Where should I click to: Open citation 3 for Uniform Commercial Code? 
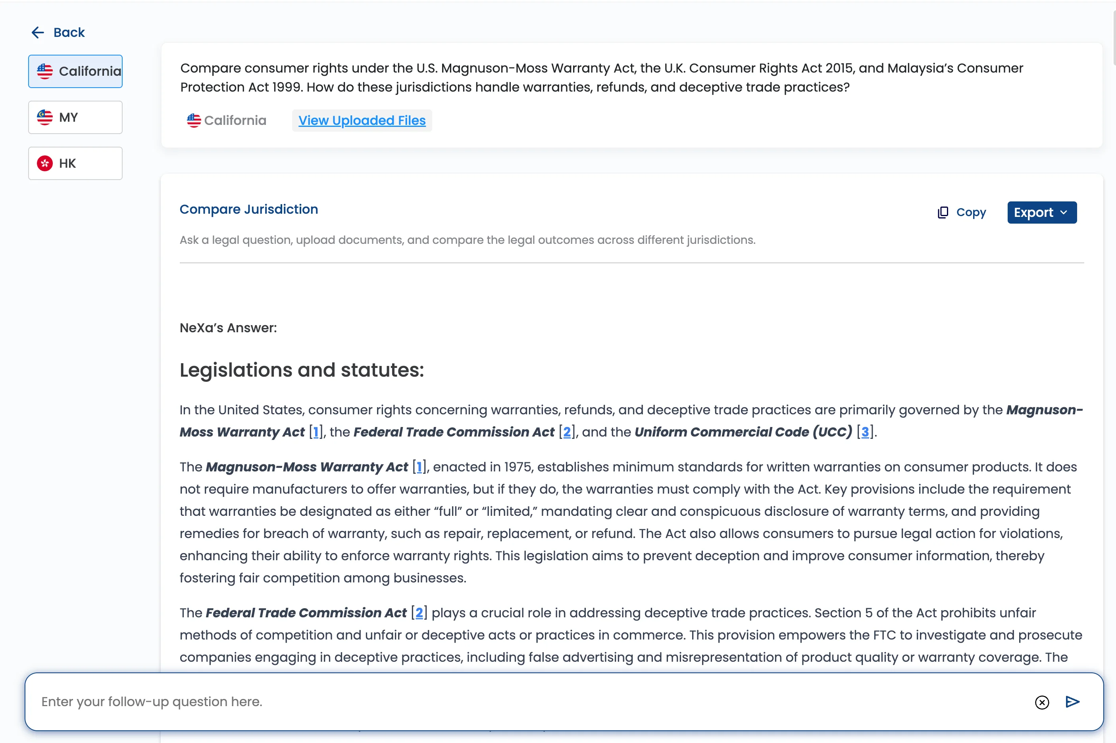[x=865, y=432]
